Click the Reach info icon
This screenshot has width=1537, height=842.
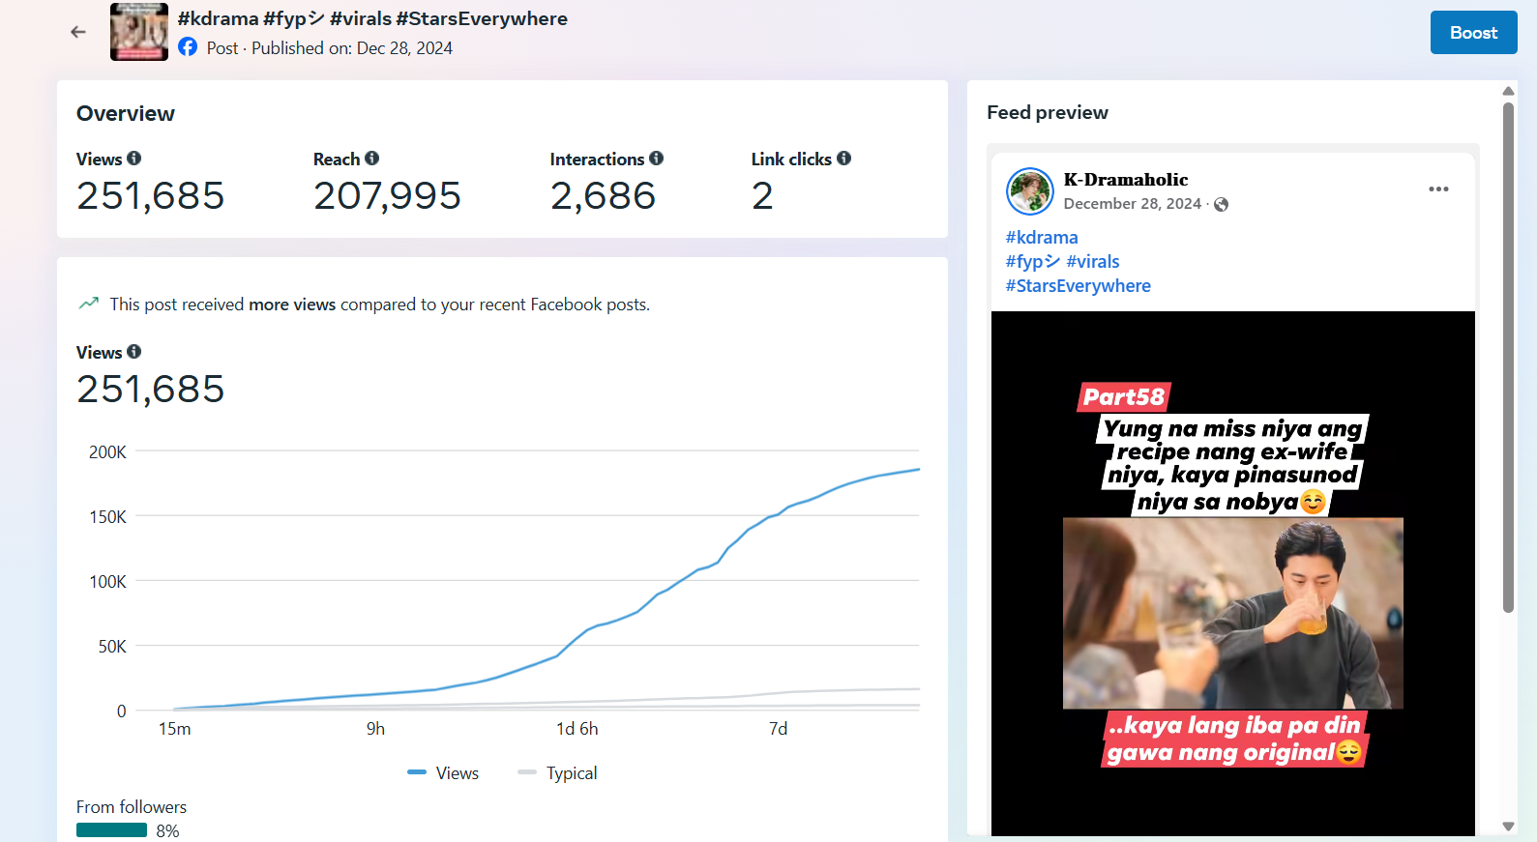(x=372, y=159)
